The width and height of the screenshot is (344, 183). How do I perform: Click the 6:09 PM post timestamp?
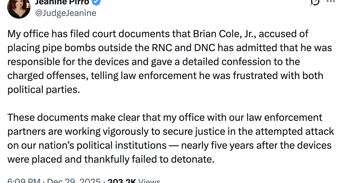[24, 181]
